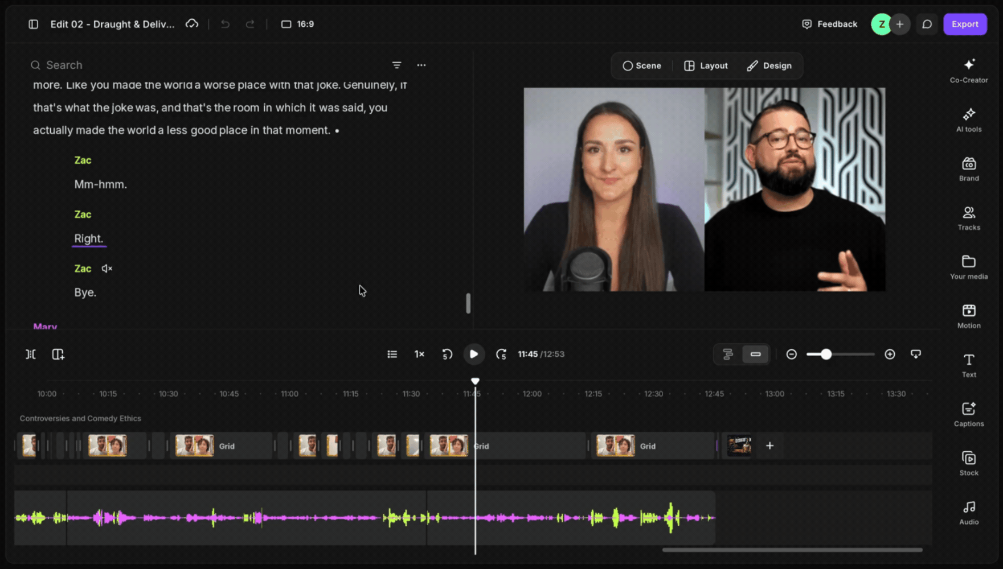Open the 16:9 aspect ratio selector
Screen dimensions: 1003x569
click(x=297, y=24)
